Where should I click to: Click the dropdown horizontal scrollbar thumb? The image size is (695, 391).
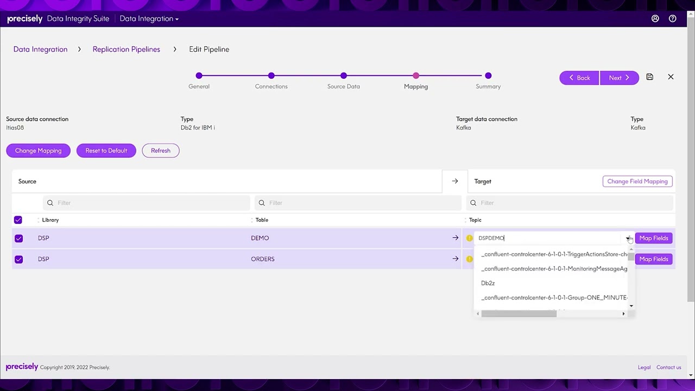(519, 313)
